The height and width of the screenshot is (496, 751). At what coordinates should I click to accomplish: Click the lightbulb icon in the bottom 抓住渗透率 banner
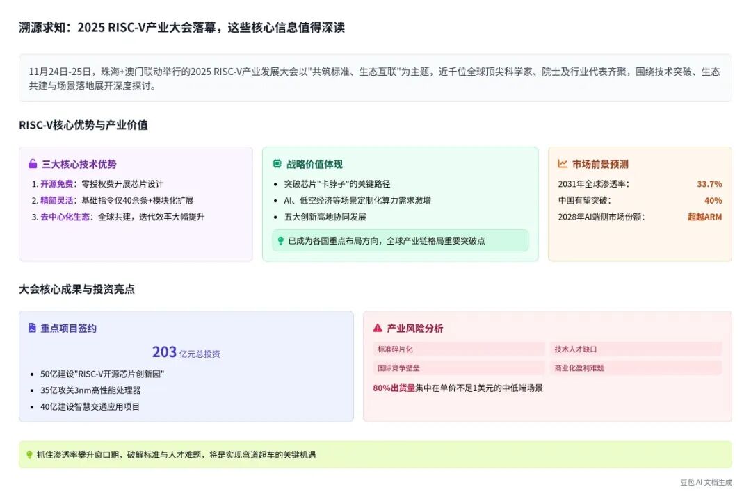[x=29, y=454]
